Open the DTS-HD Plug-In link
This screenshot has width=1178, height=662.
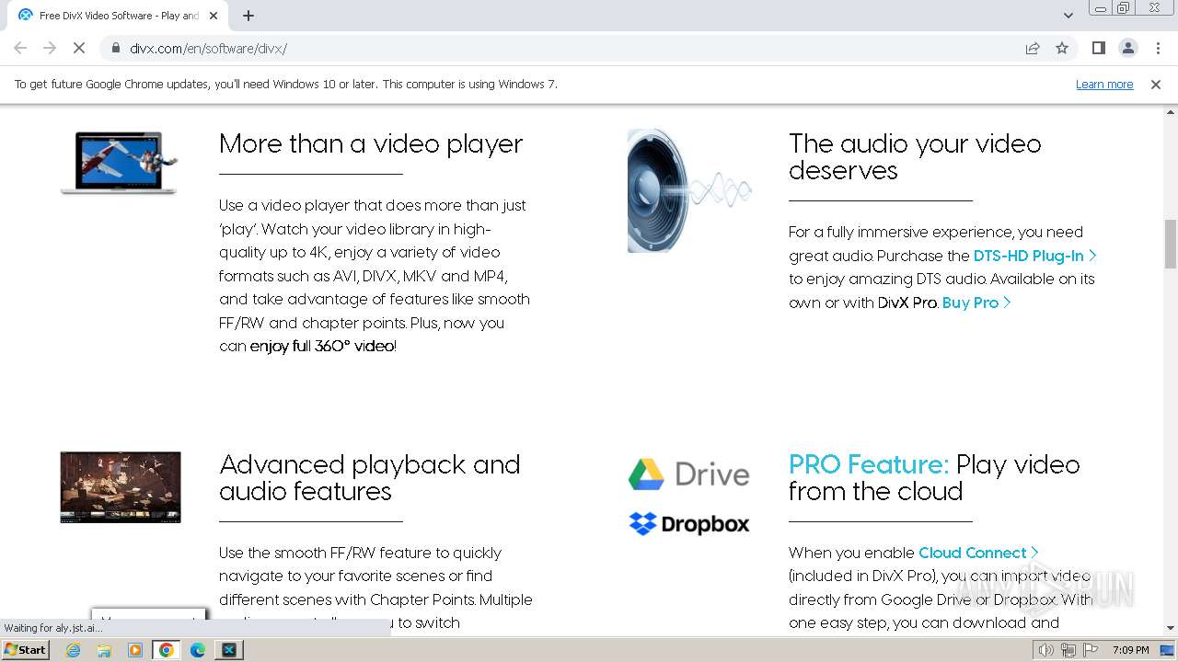[1034, 256]
